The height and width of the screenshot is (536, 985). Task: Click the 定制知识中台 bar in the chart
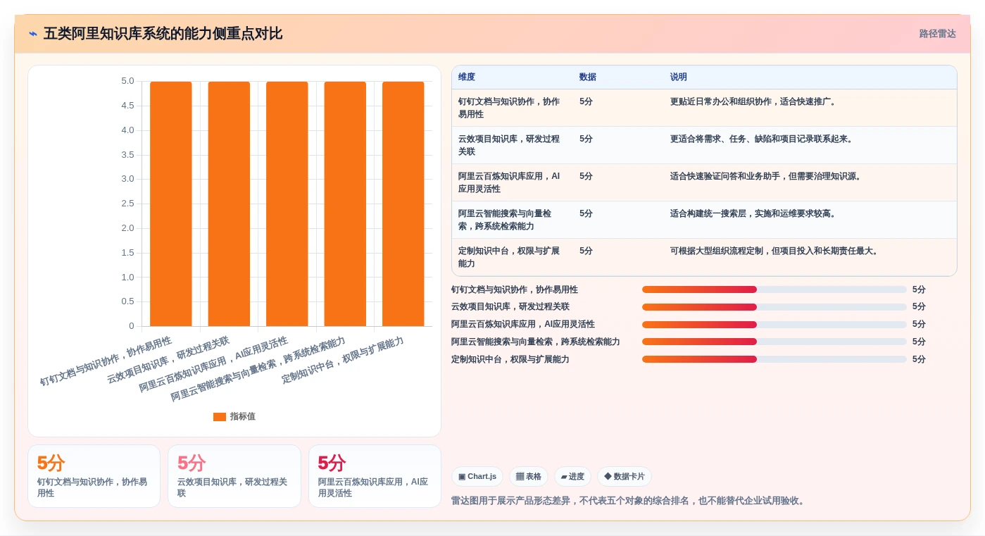tap(403, 204)
